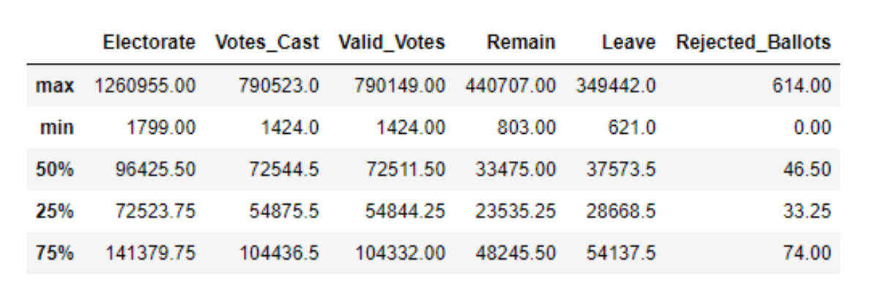The image size is (870, 297).
Task: Click the Rejected_Ballots column header
Action: 754,42
